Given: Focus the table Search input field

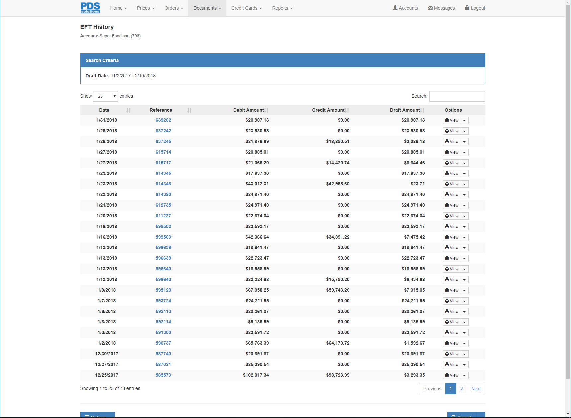Looking at the screenshot, I should point(457,96).
